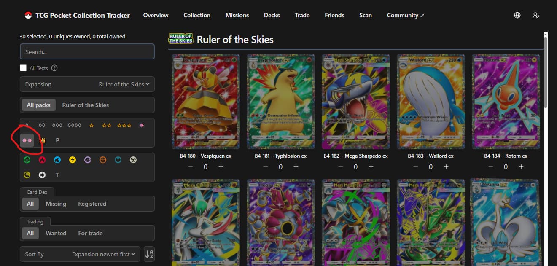
Task: Open the Sort By dropdown
Action: pos(80,254)
